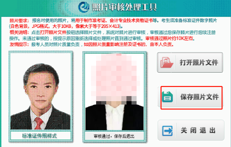
Task: Click the red 由本人负责 warning text
Action: 162,44
